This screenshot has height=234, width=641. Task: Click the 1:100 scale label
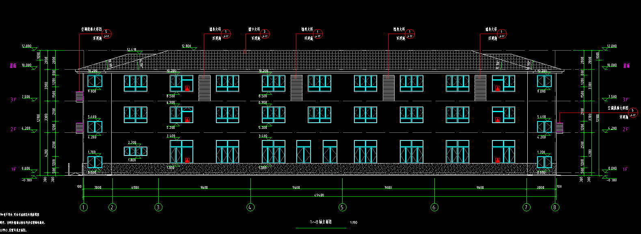pyautogui.click(x=354, y=223)
